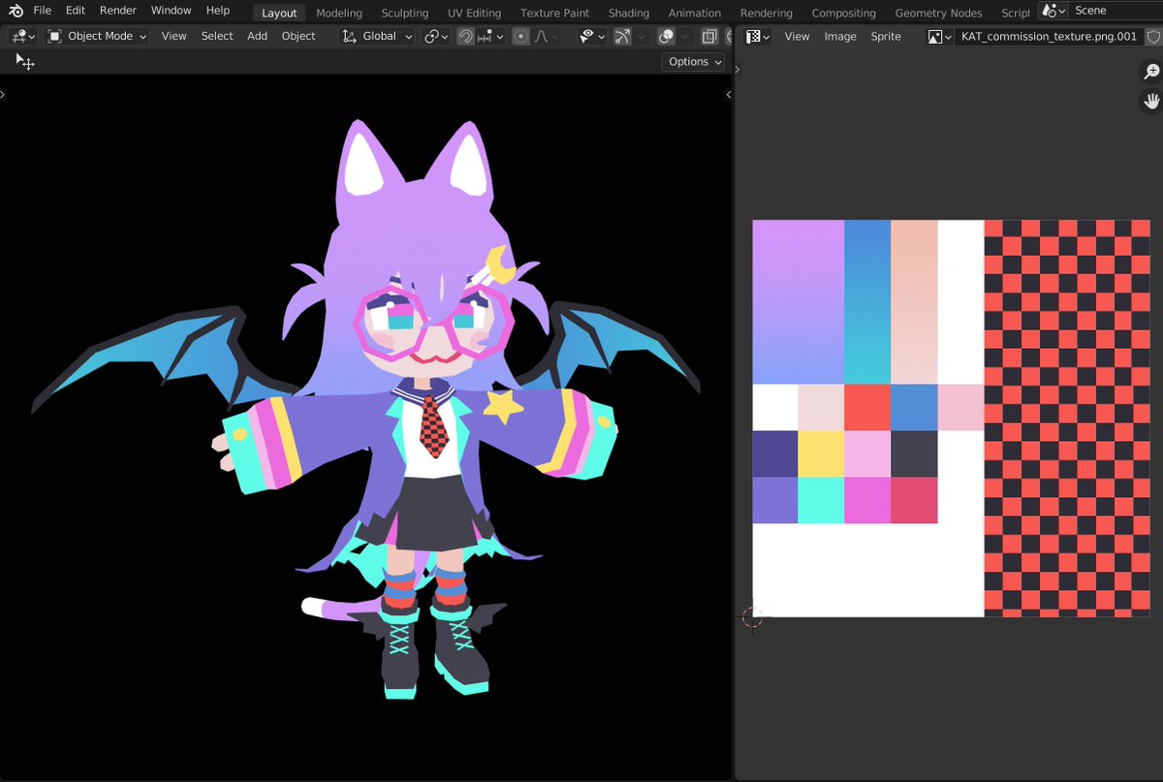Open the image editor type dropdown
The height and width of the screenshot is (782, 1163).
[x=758, y=36]
